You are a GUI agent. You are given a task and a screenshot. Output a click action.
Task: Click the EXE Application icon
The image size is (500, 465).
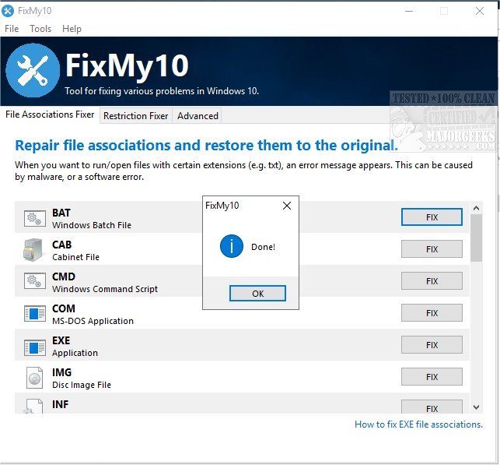coord(34,347)
